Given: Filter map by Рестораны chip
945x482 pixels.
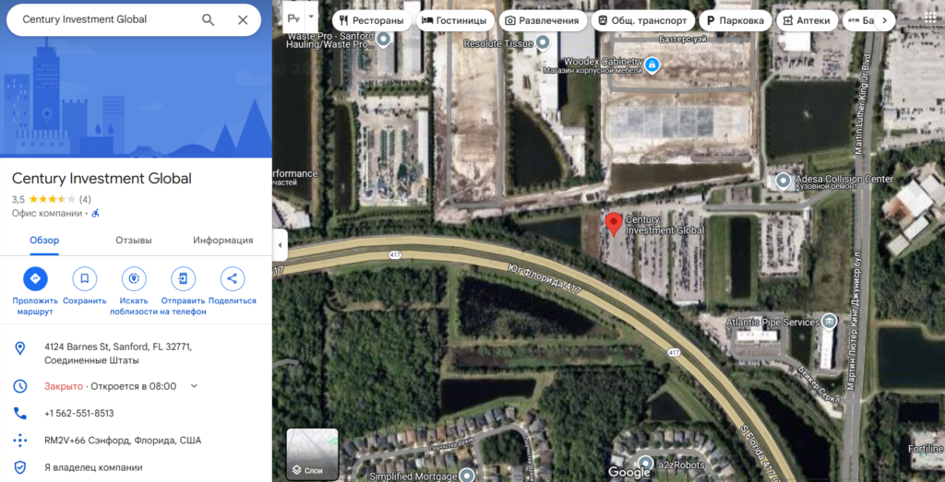Looking at the screenshot, I should (x=372, y=20).
